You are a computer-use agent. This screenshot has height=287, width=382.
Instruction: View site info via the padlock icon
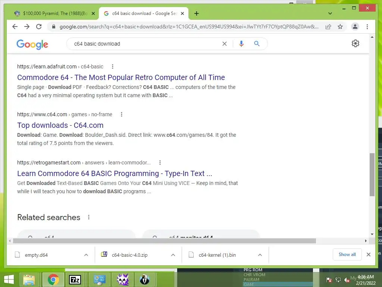coord(54,27)
